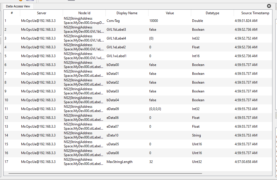Select the GVL1eLabel2 row name

[116, 47]
